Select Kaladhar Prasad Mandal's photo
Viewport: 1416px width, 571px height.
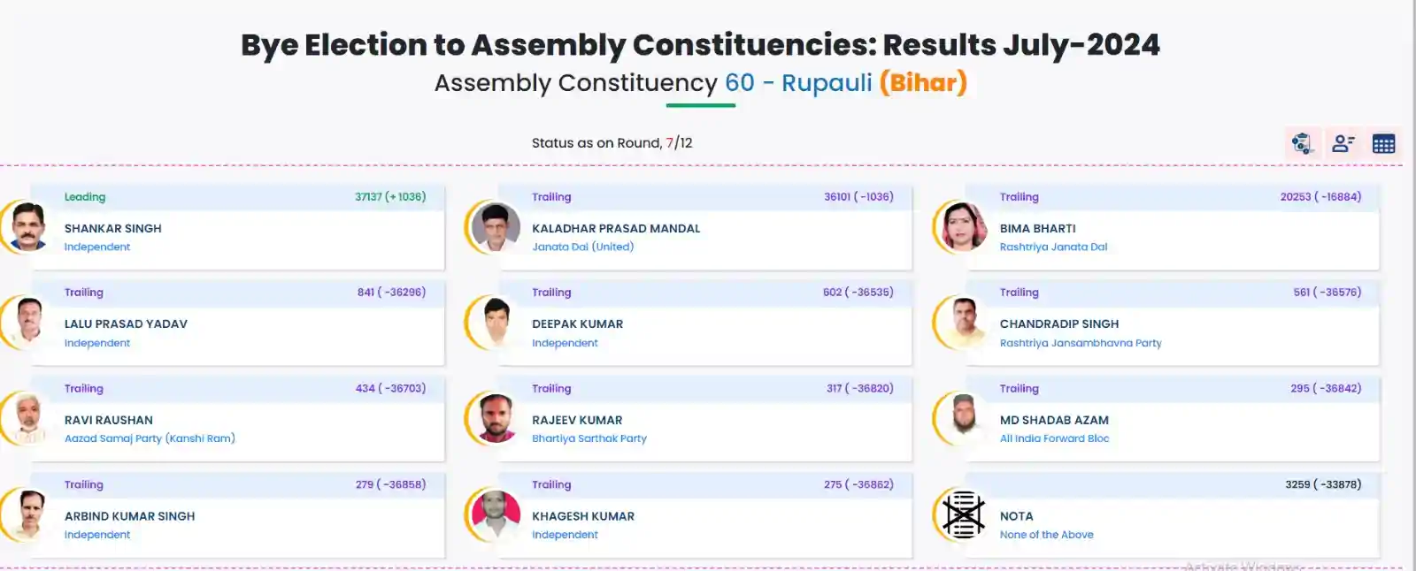pyautogui.click(x=496, y=227)
